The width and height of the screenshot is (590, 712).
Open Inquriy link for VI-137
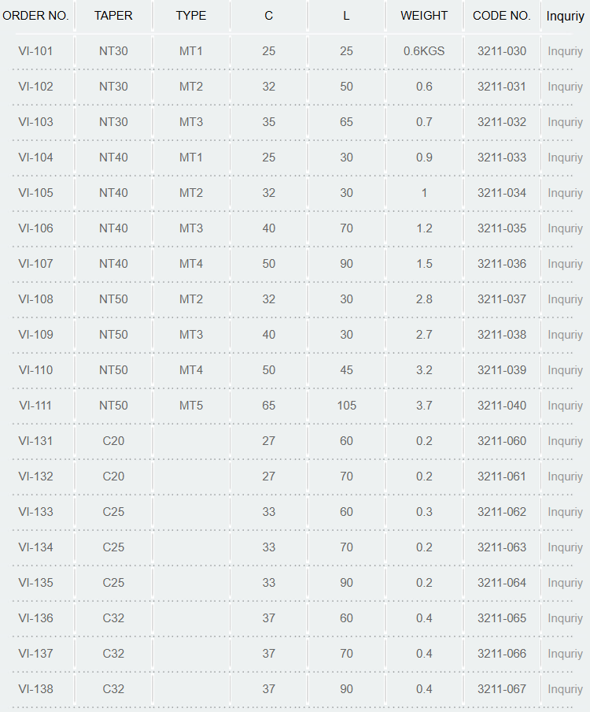coord(565,654)
